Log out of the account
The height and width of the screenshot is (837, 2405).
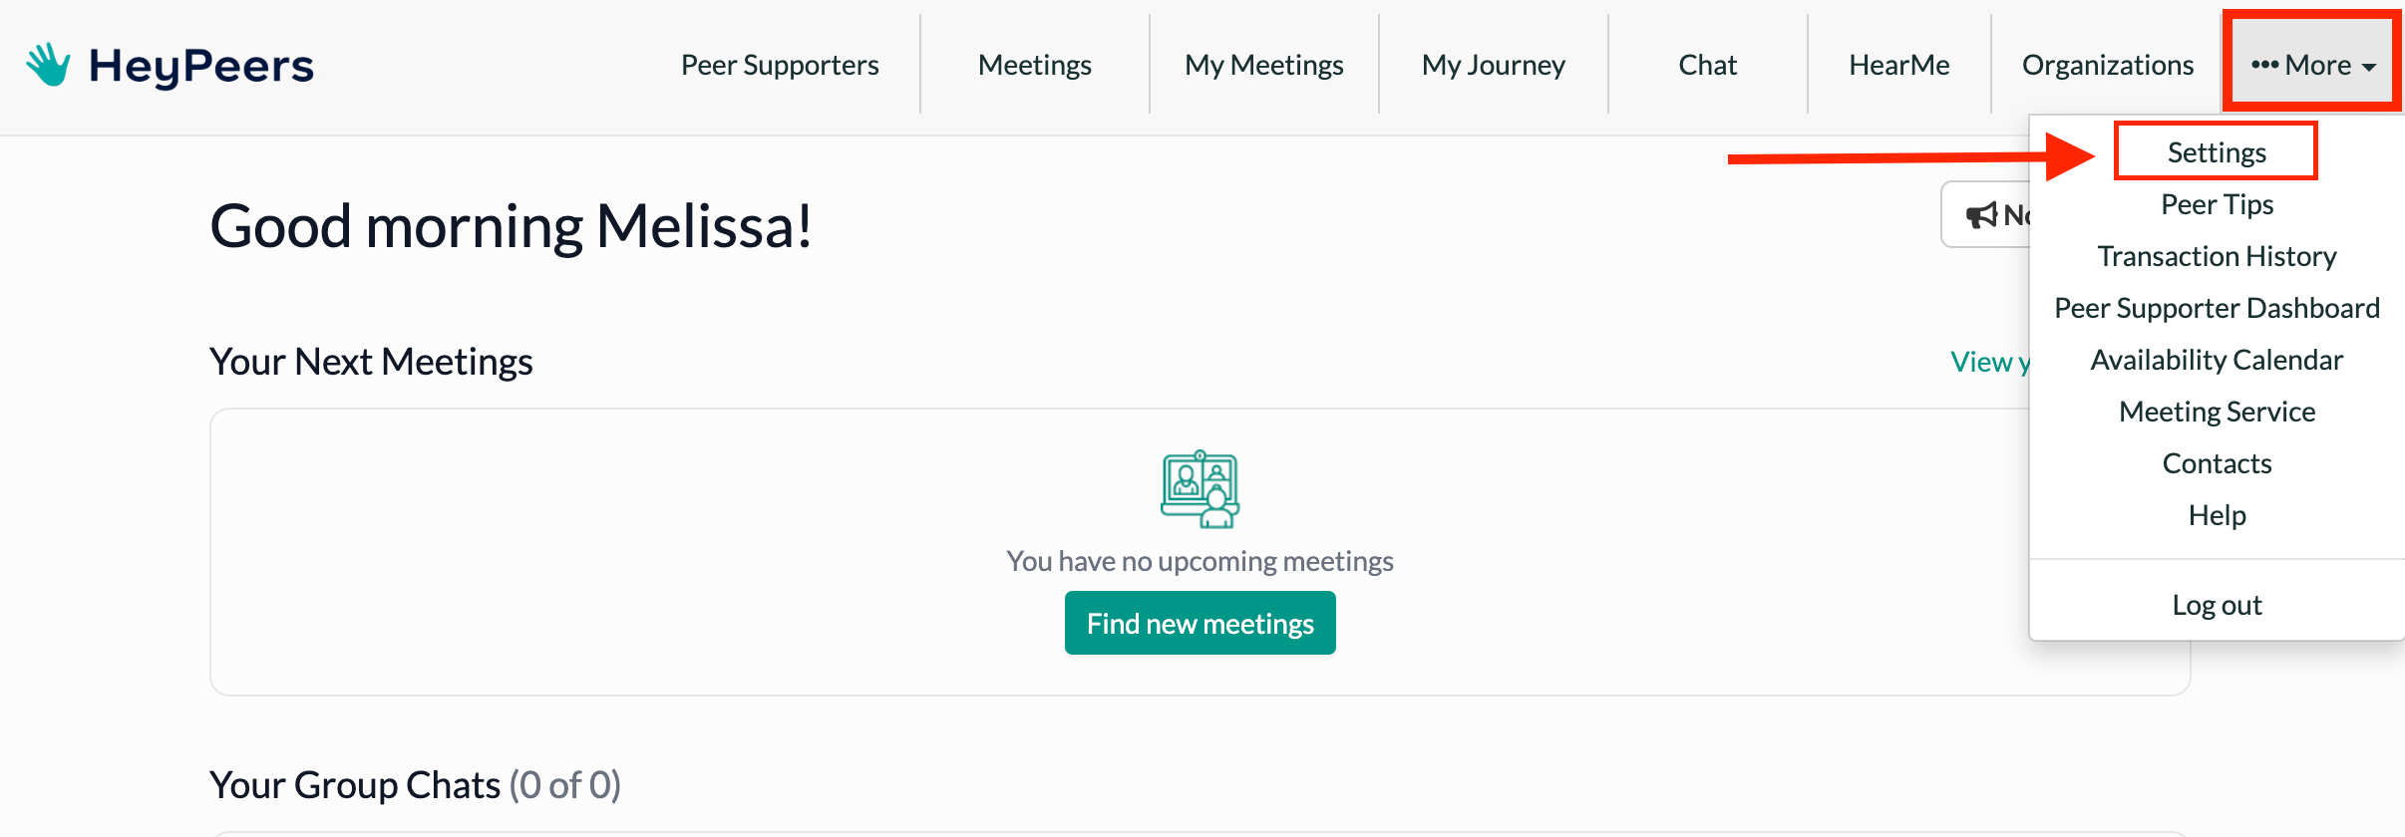2217,605
